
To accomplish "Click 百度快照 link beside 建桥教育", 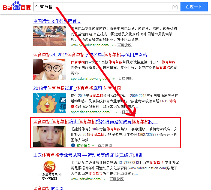I will pos(105,146).
